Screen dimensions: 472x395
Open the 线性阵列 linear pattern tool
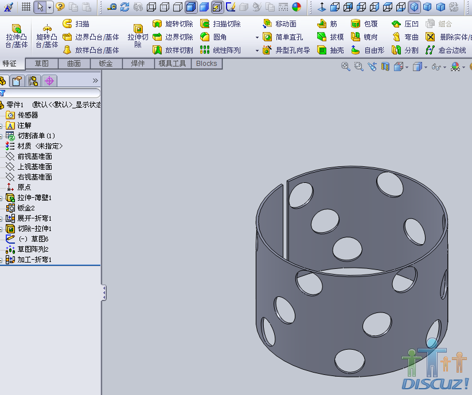(x=220, y=50)
